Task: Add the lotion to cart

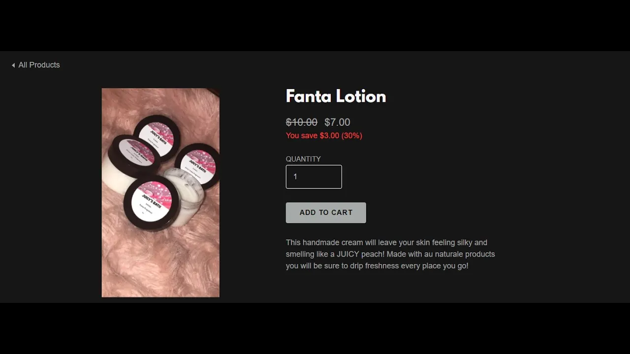Action: (326, 212)
